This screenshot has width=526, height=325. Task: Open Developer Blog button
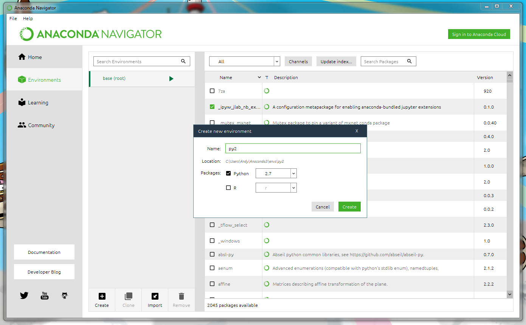tap(44, 272)
